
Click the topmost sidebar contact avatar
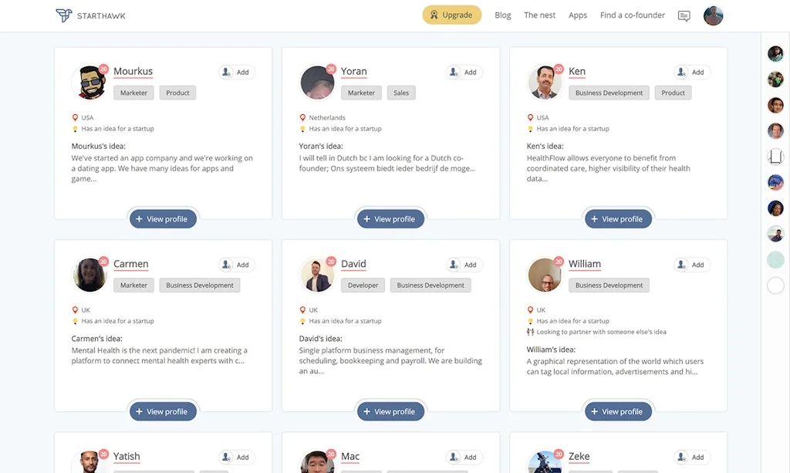click(x=775, y=53)
